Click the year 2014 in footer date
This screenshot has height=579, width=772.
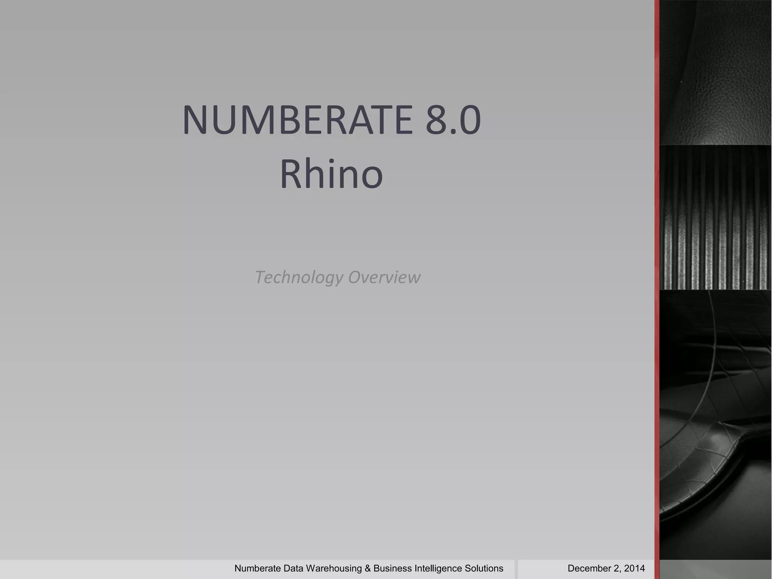635,568
